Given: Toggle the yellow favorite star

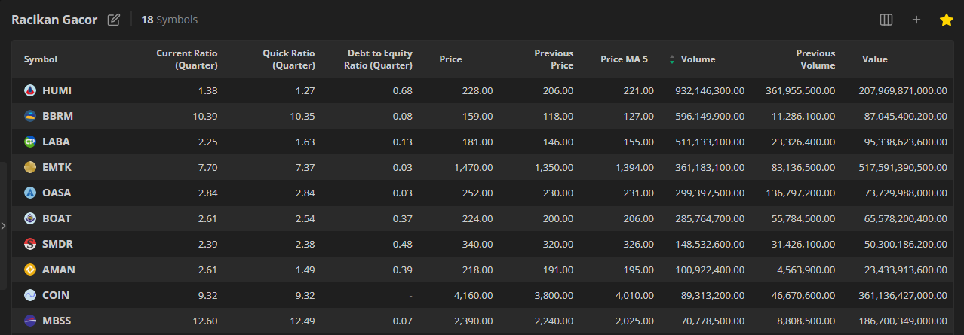Looking at the screenshot, I should (x=946, y=20).
